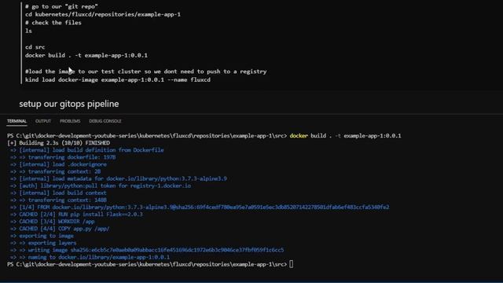Screen dimensions: 503x283
Task: Click the 'cd kubernetes/fluxcd/repositories/example-app-1' line
Action: [x=103, y=14]
